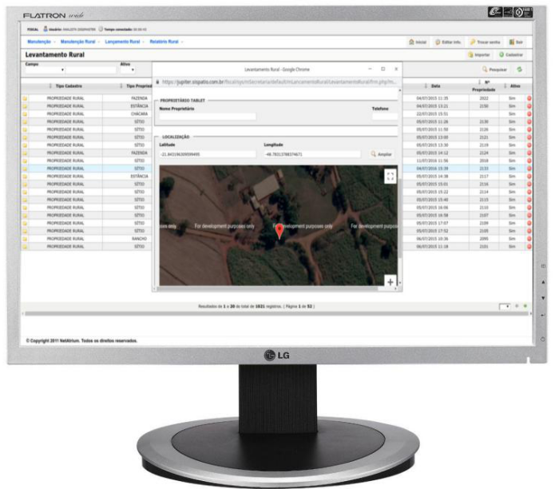Click the Inicial home icon button

tap(418, 42)
